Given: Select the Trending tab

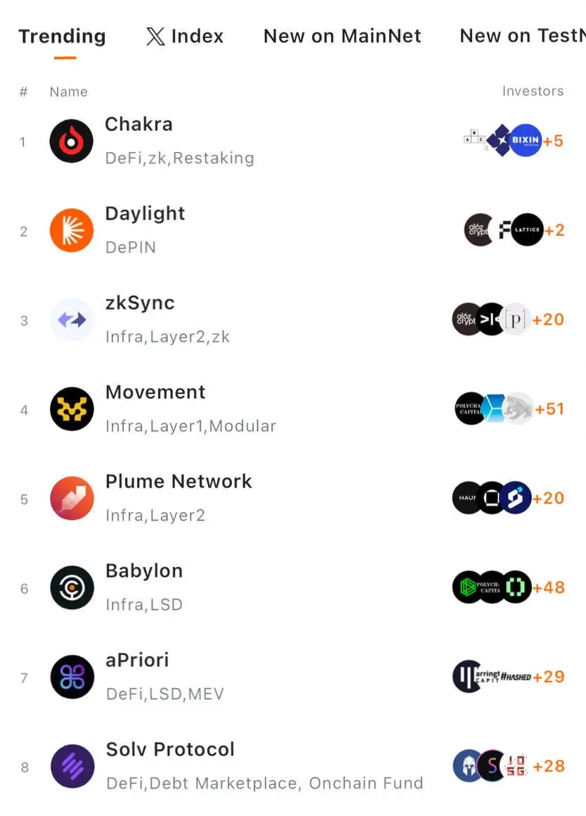Looking at the screenshot, I should 63,36.
